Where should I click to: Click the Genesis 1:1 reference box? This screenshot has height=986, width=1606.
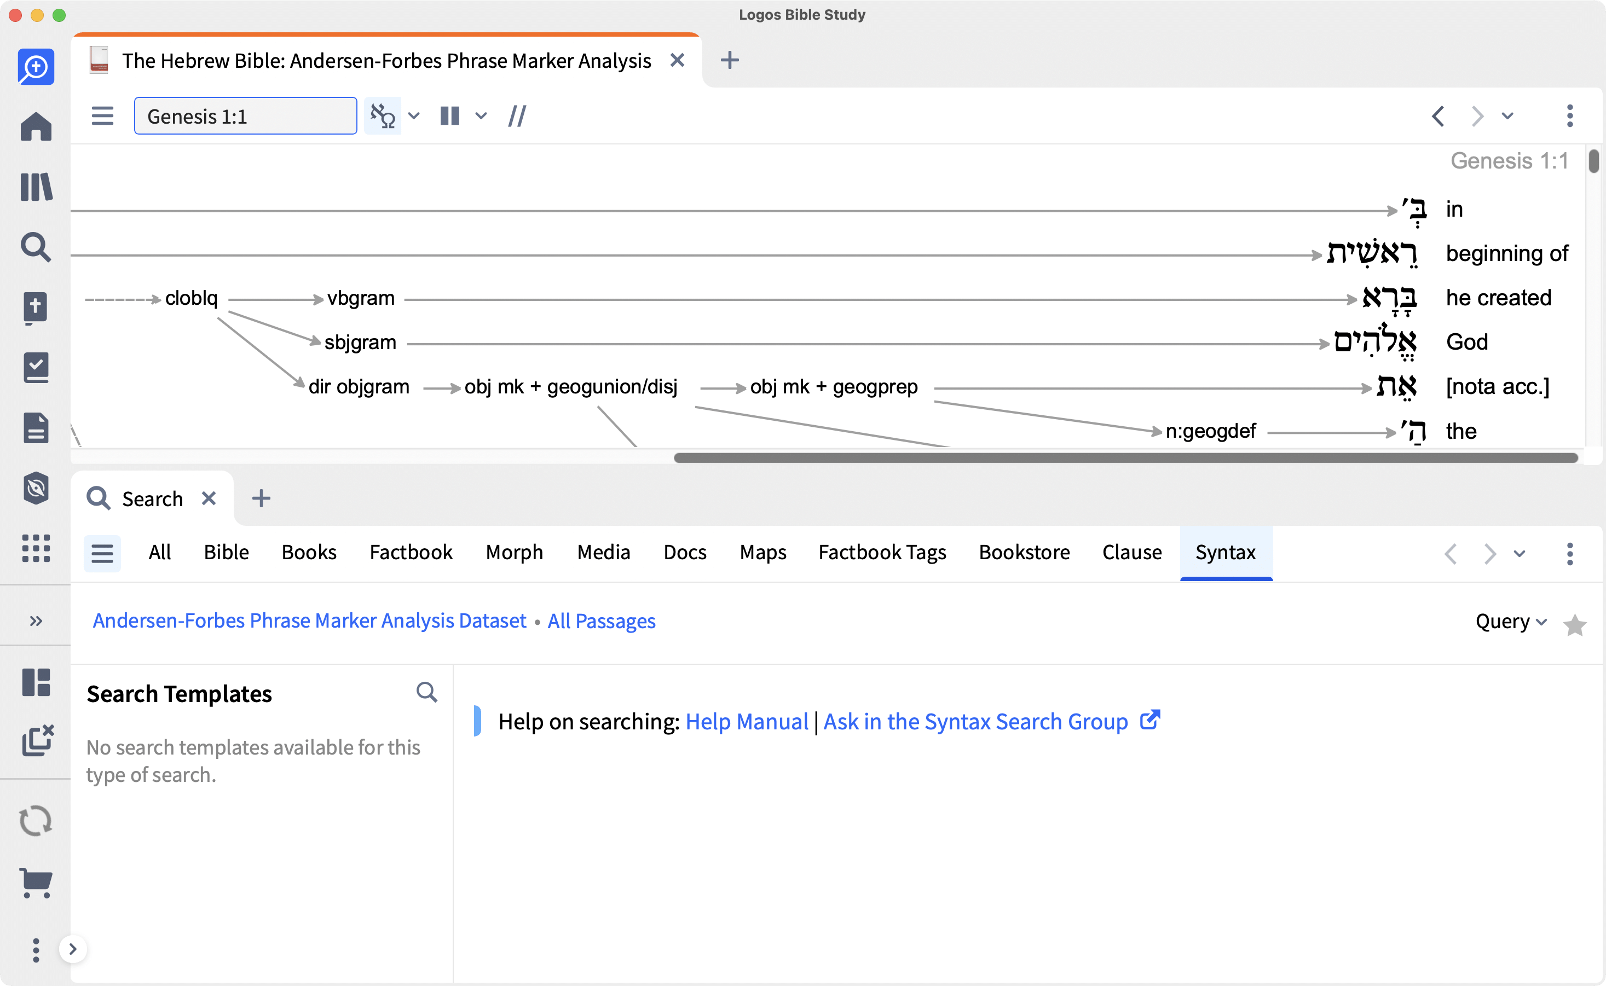click(x=245, y=116)
